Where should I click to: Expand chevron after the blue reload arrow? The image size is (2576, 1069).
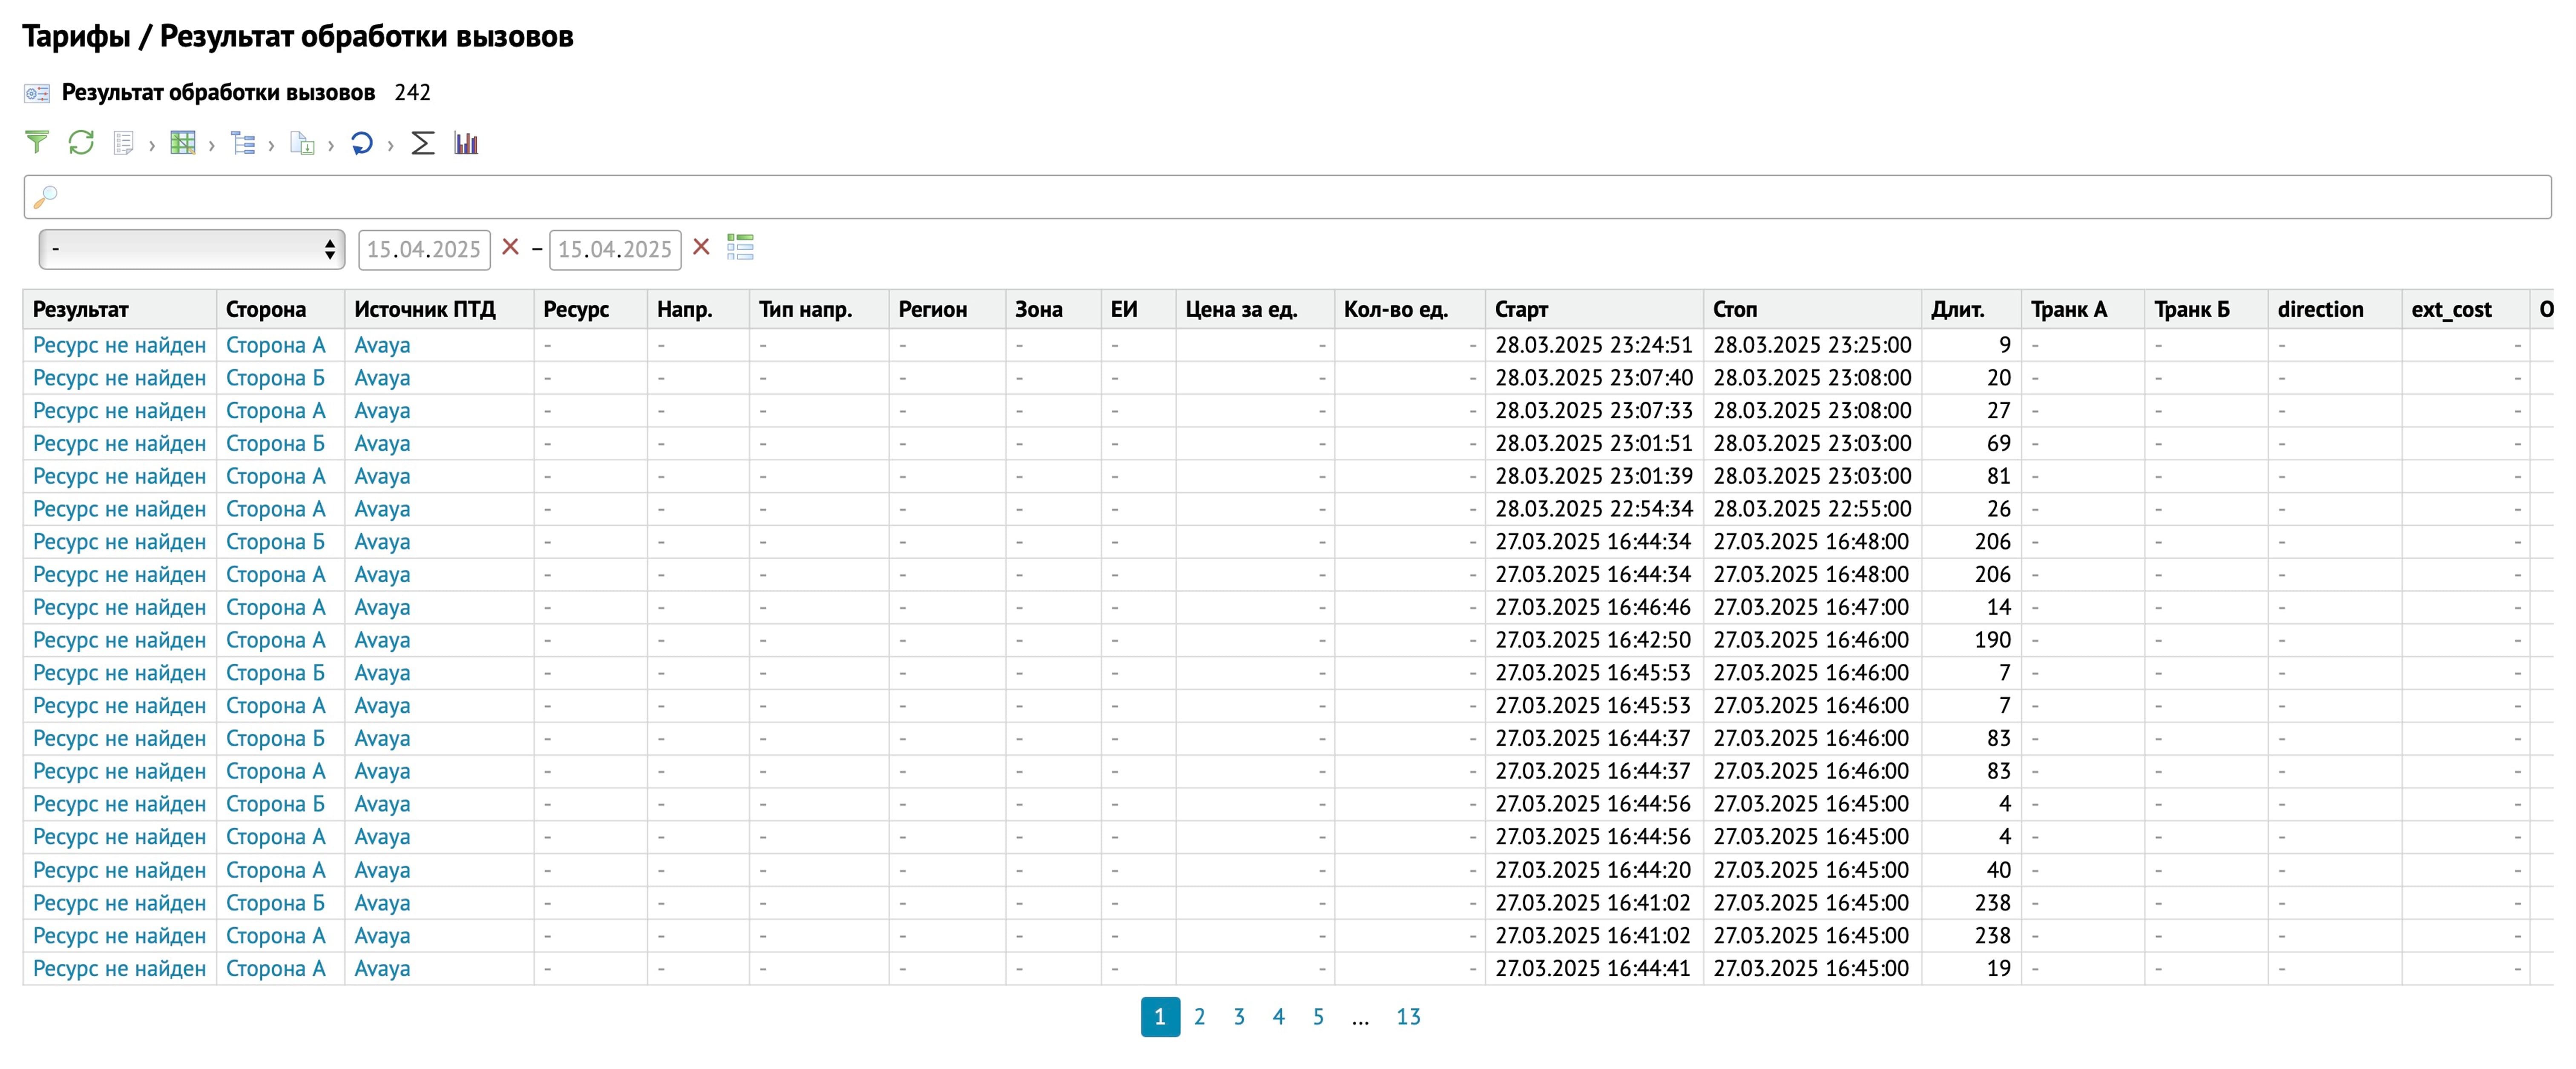(x=390, y=146)
